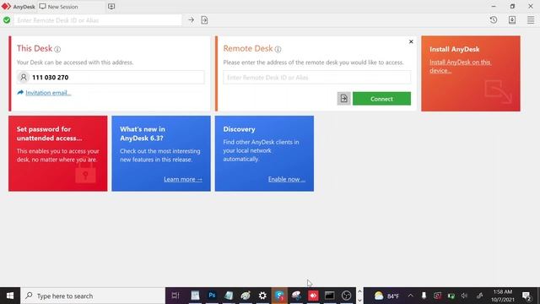This screenshot has height=304, width=540.
Task: Click the install/download icon in toolbar
Action: [512, 20]
